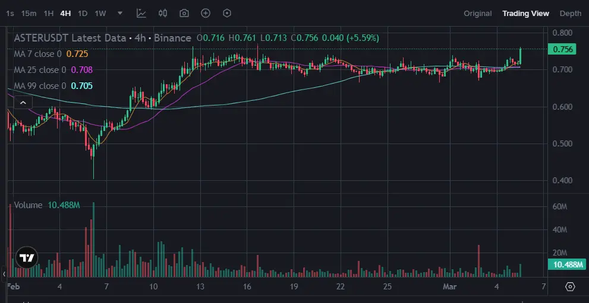
Task: Open the hexagon settings icon in toolbar
Action: point(227,14)
